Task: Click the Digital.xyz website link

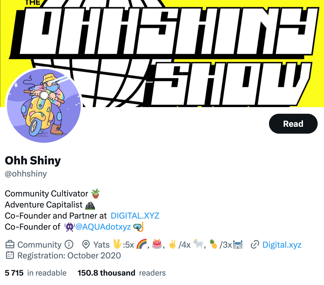Action: 282,245
